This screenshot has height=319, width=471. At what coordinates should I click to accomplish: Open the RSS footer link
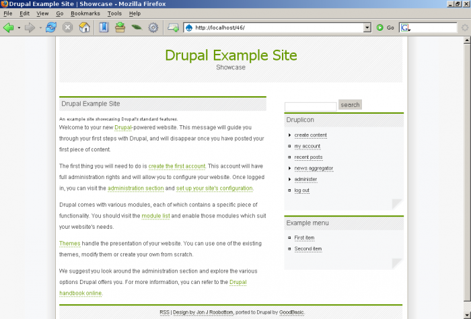point(164,312)
